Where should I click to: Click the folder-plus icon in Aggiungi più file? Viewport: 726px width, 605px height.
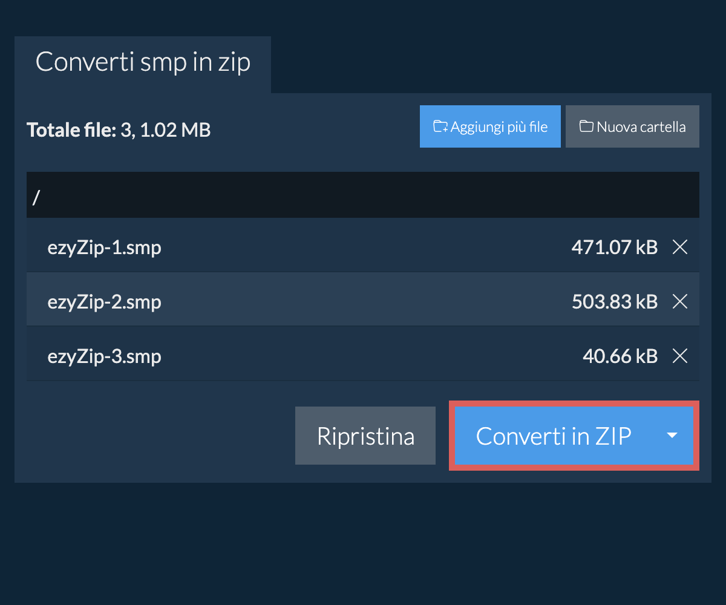(440, 127)
